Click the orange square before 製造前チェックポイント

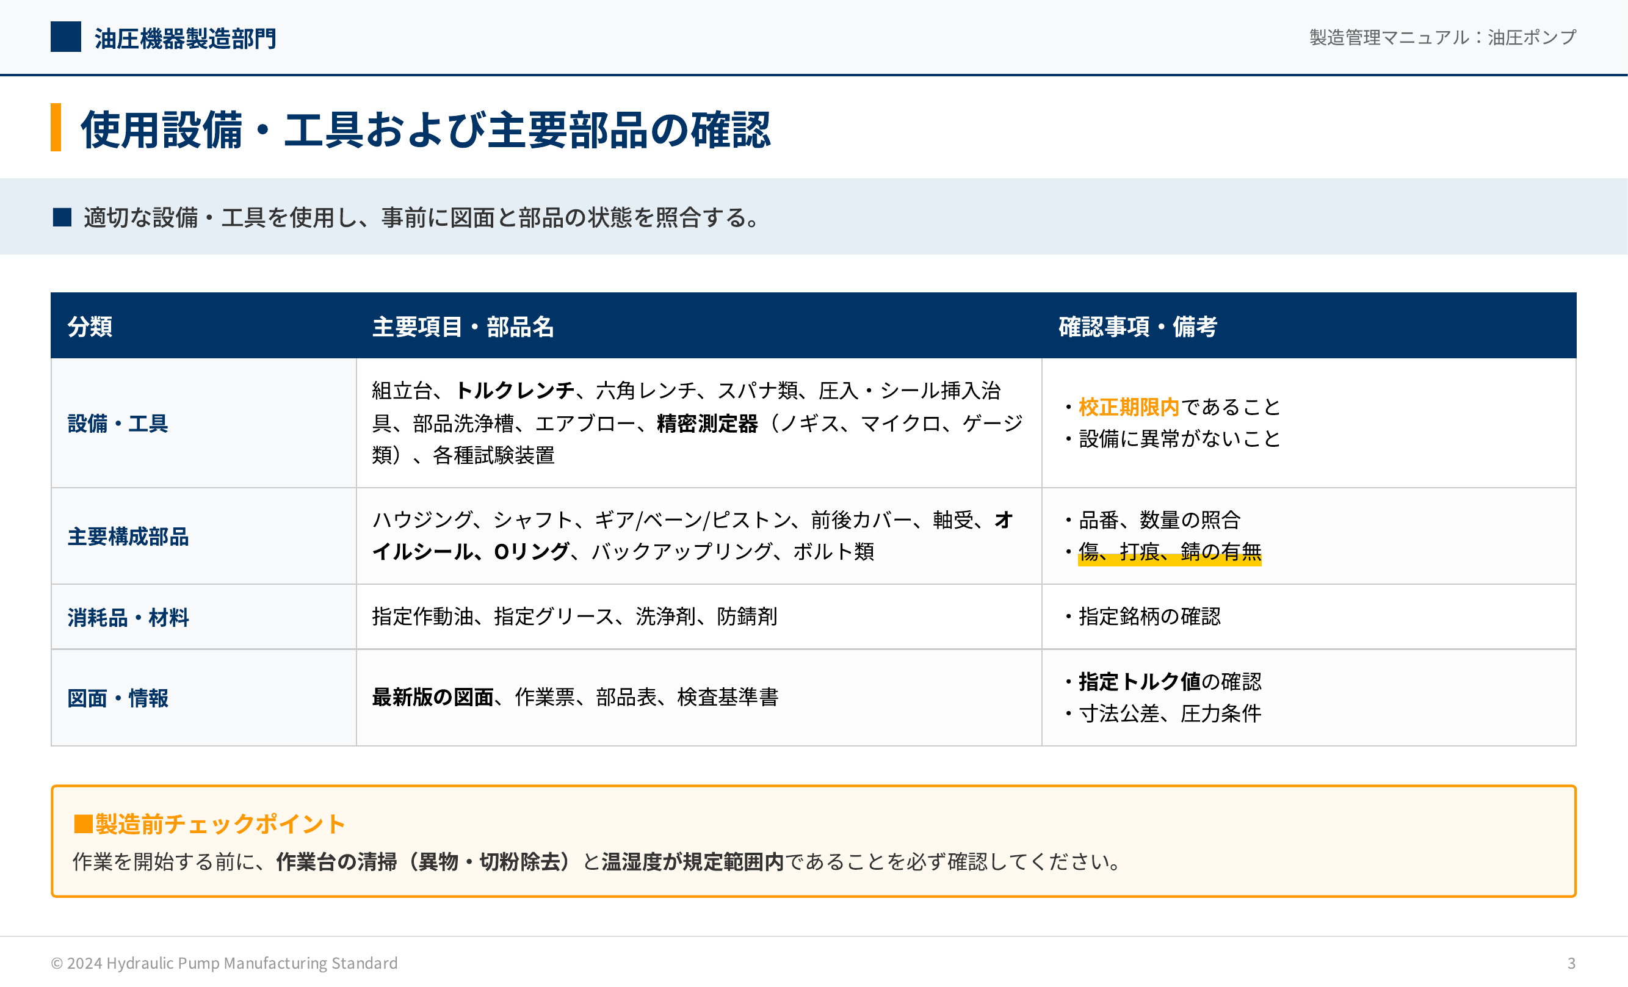coord(82,824)
